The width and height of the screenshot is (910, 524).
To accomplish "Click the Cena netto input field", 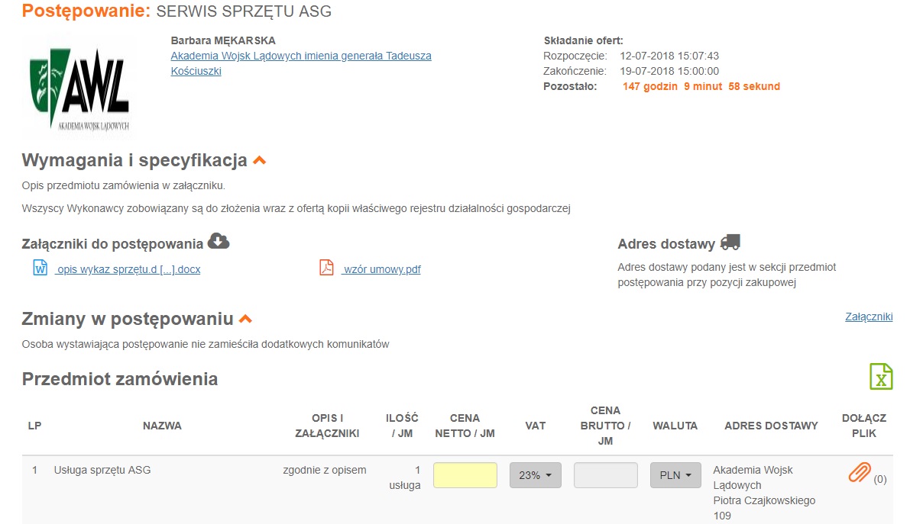I will coord(465,475).
